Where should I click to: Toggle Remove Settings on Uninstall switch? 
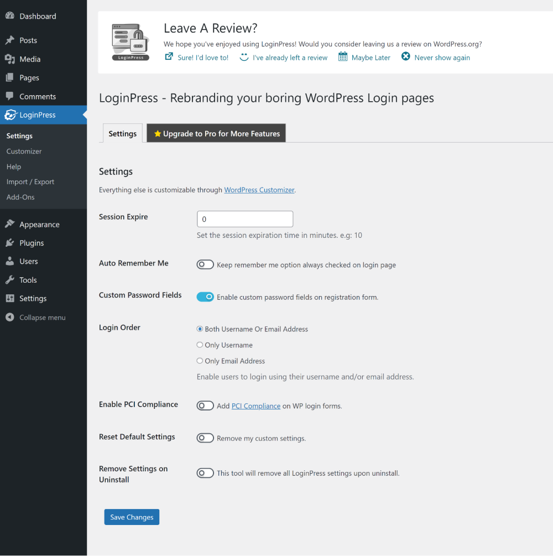click(205, 473)
